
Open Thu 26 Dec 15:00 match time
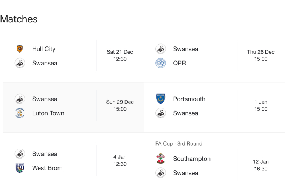click(261, 56)
